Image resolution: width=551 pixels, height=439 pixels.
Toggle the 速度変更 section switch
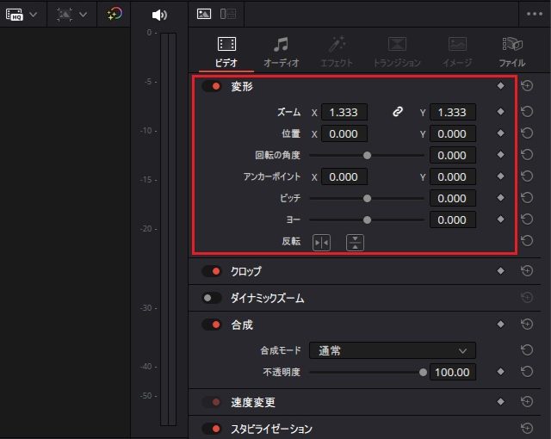212,402
